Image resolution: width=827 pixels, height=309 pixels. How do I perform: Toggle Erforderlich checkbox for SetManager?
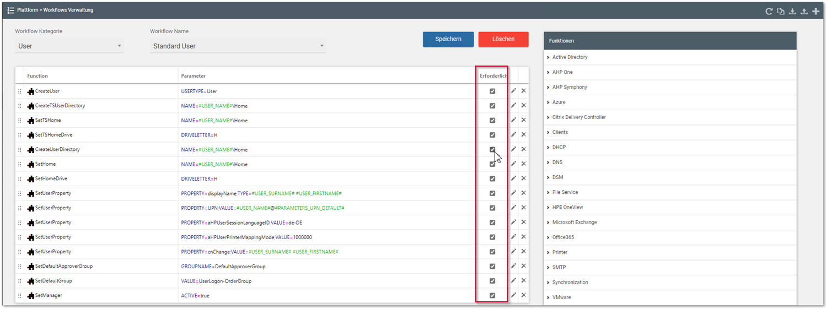pos(492,295)
